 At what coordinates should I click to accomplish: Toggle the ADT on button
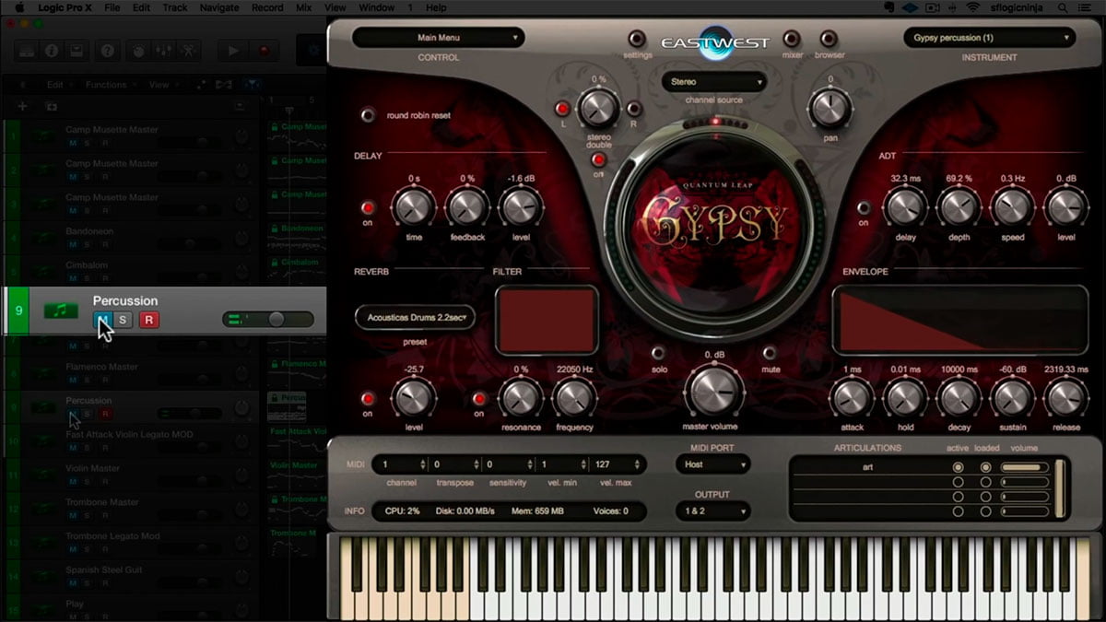click(864, 207)
